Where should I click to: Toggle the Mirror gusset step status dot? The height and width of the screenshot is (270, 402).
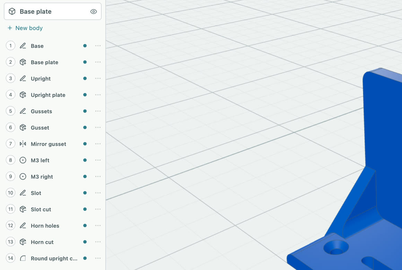click(85, 144)
